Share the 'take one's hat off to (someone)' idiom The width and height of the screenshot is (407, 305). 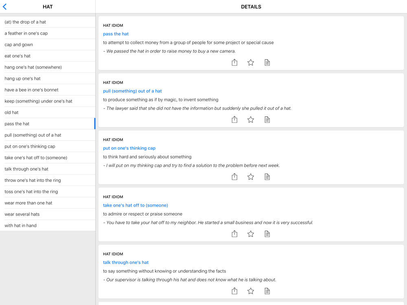[x=234, y=234]
